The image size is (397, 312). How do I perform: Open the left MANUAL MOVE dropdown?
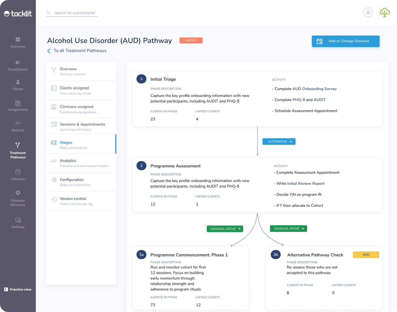tap(225, 229)
